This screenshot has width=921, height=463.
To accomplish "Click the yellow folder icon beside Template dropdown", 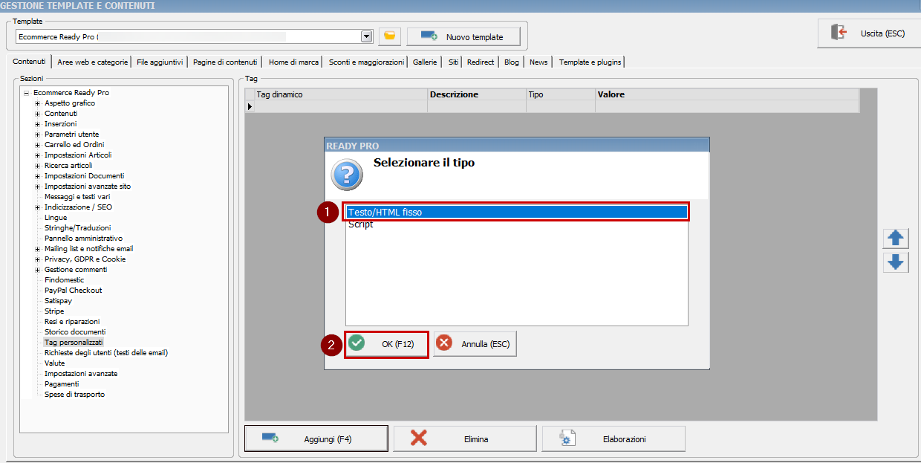I will click(389, 36).
